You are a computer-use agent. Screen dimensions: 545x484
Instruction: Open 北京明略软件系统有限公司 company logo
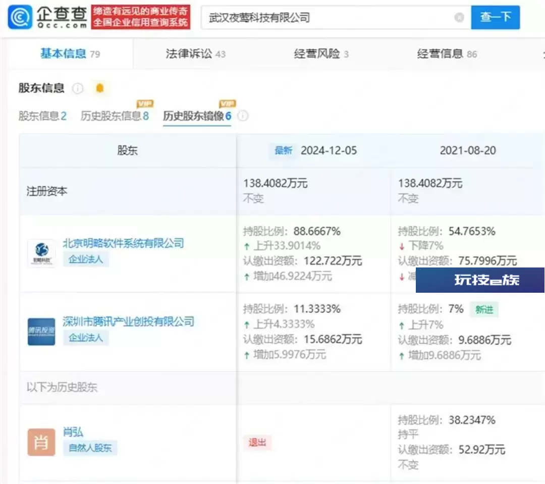coord(41,253)
